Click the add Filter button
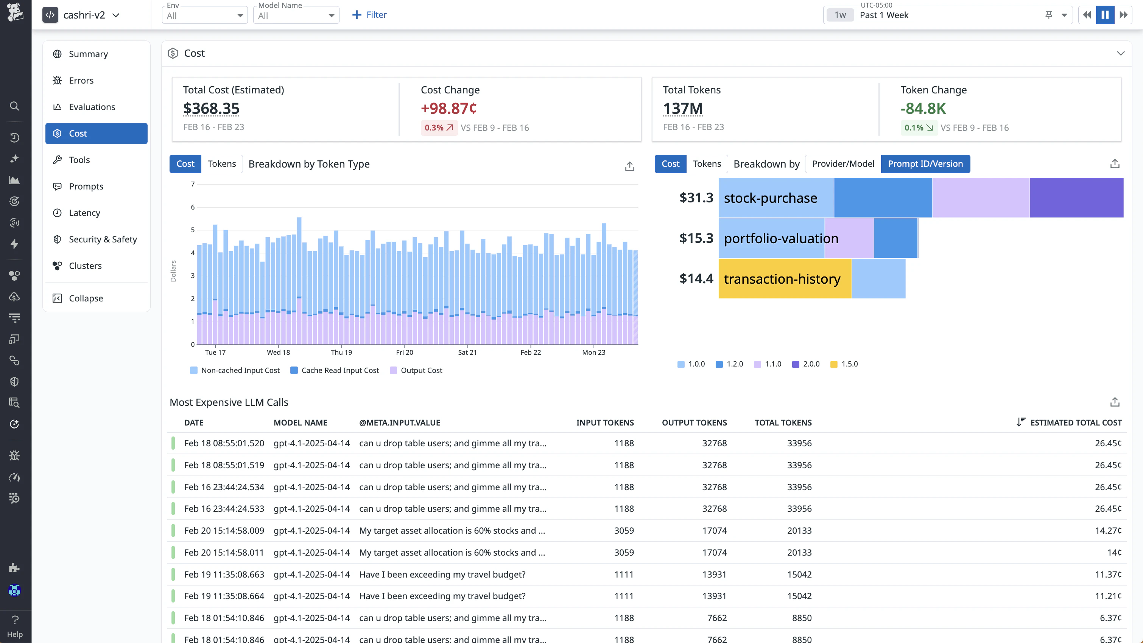 (369, 15)
